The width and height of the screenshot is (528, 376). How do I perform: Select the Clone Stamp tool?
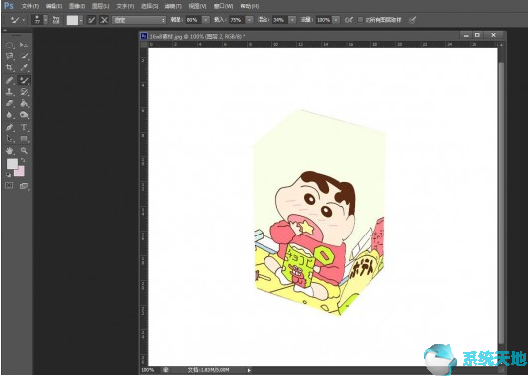pyautogui.click(x=10, y=91)
